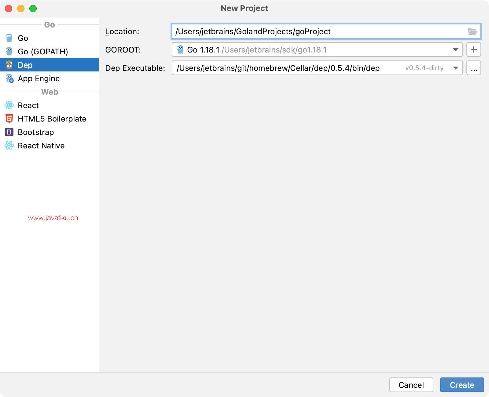This screenshot has width=489, height=397.
Task: Browse for Dep executable with ellipsis
Action: coord(474,68)
